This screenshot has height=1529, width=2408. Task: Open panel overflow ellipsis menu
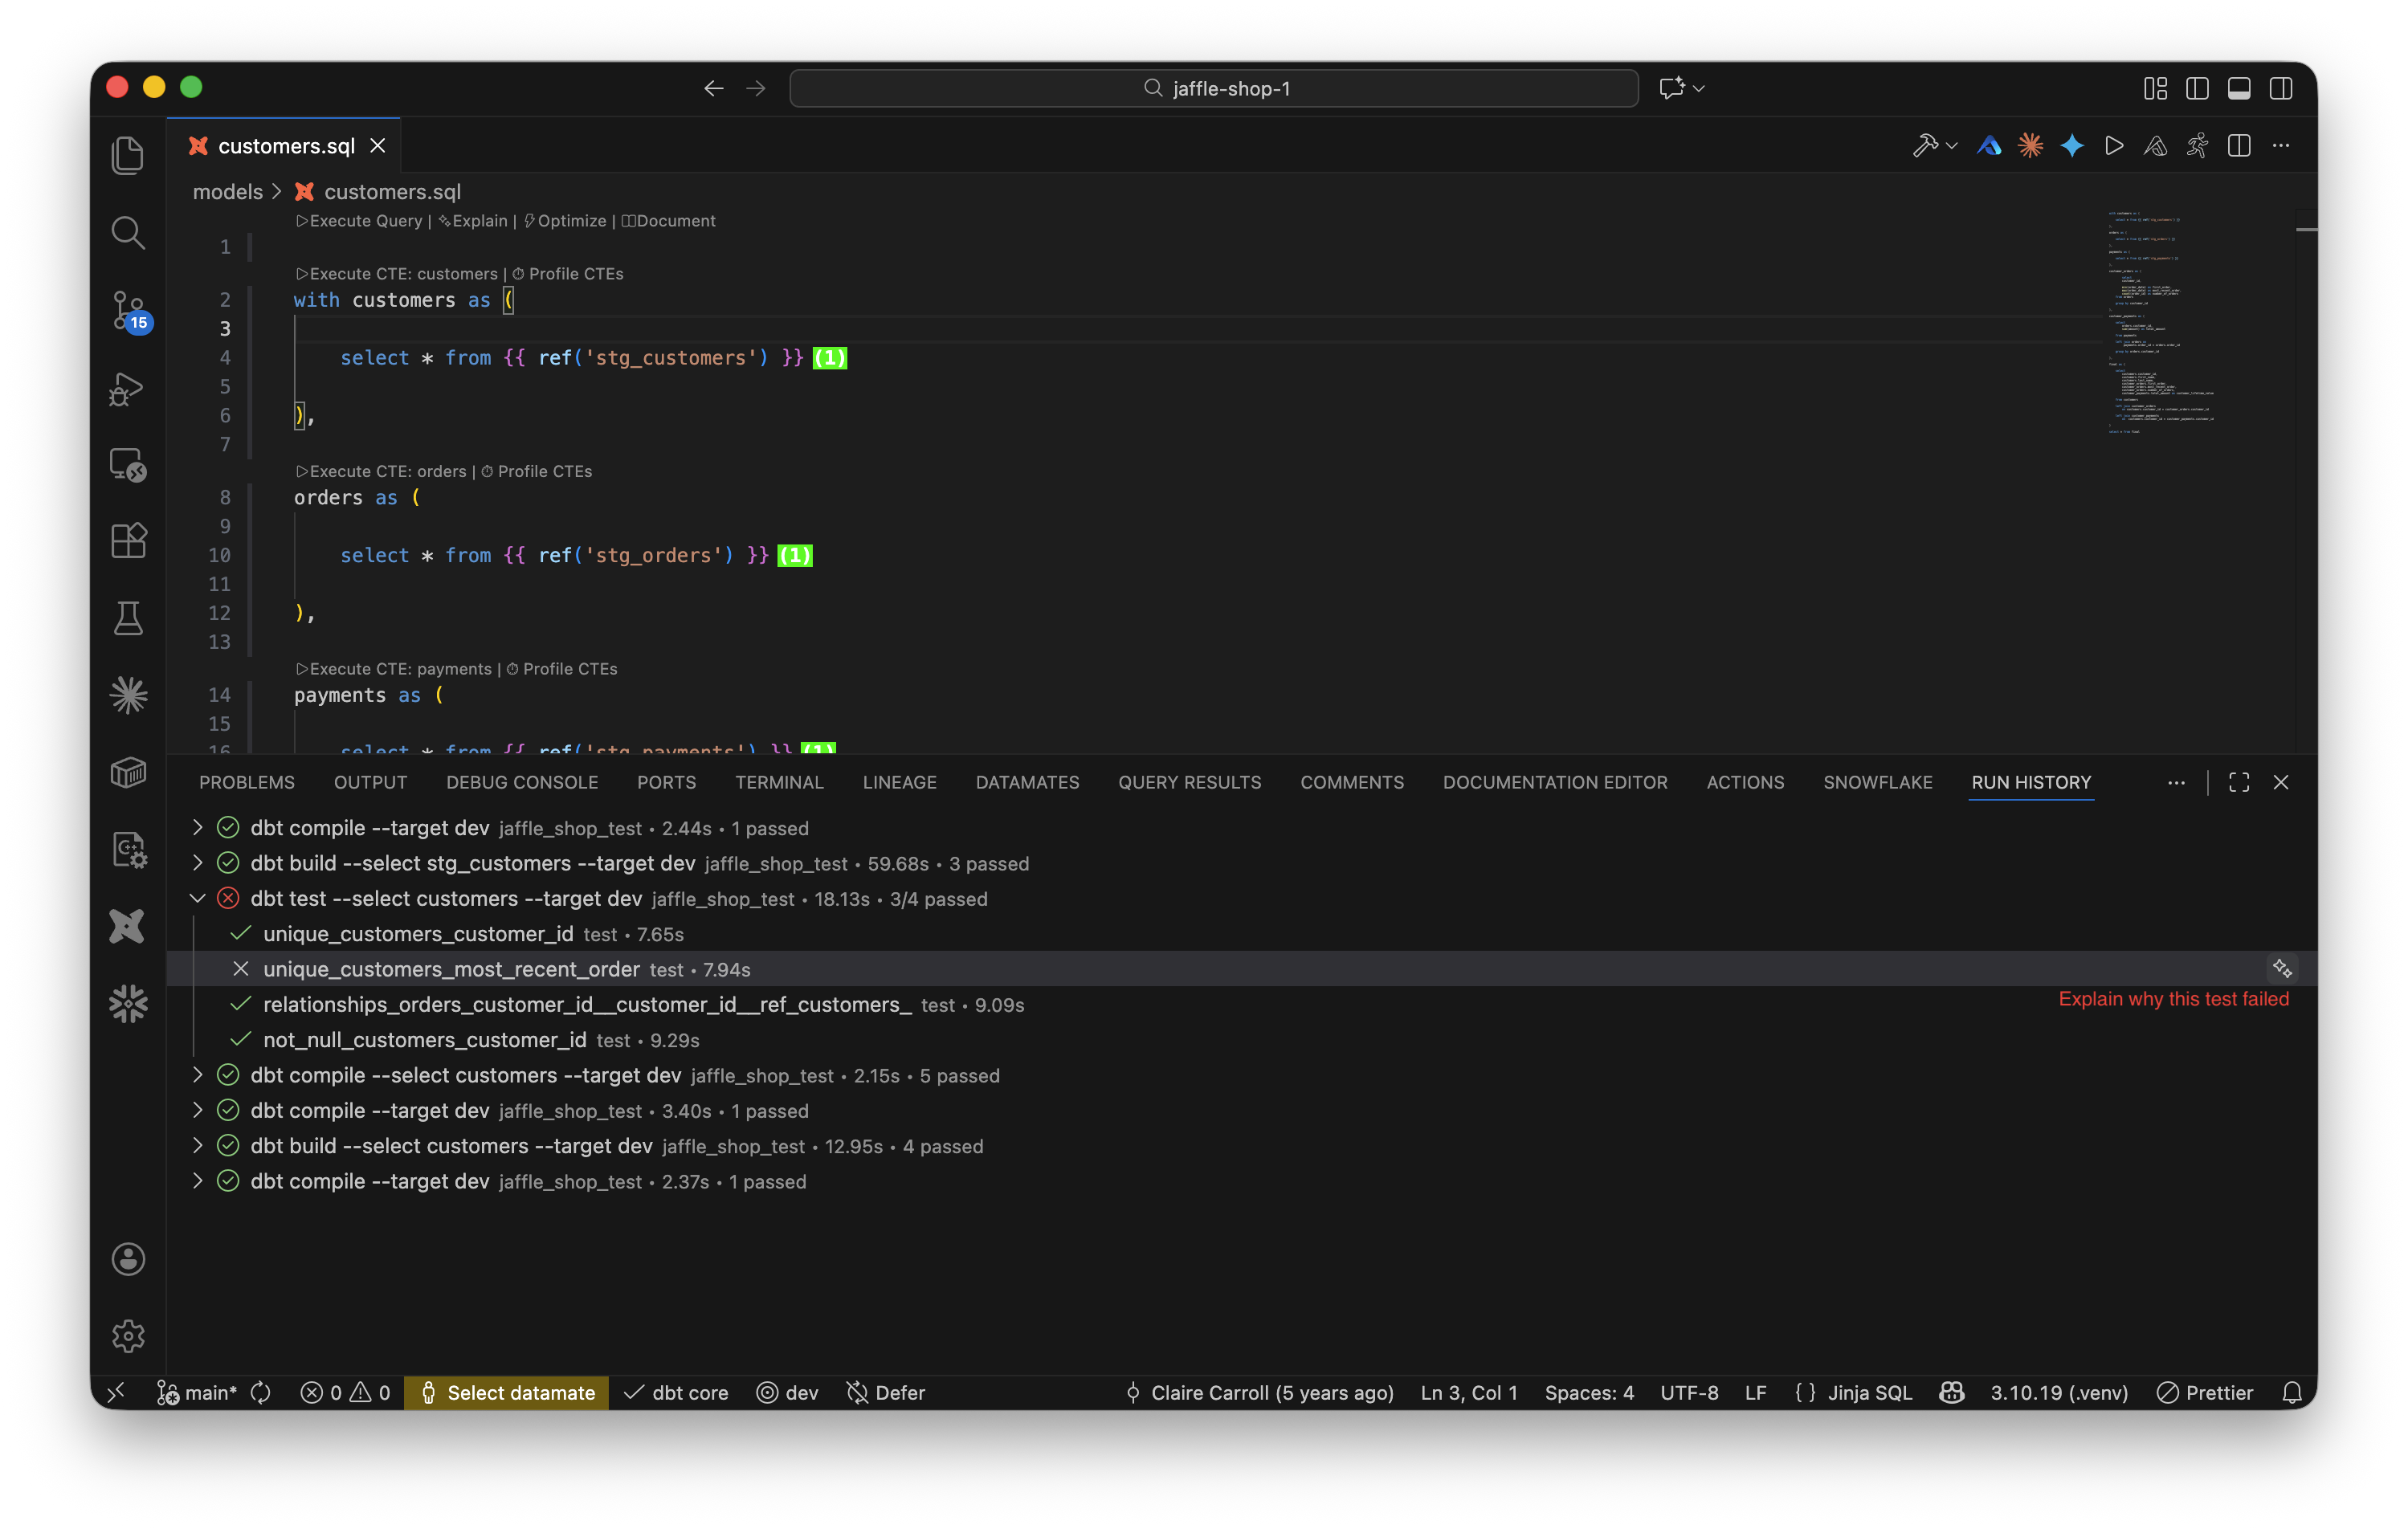coord(2176,782)
